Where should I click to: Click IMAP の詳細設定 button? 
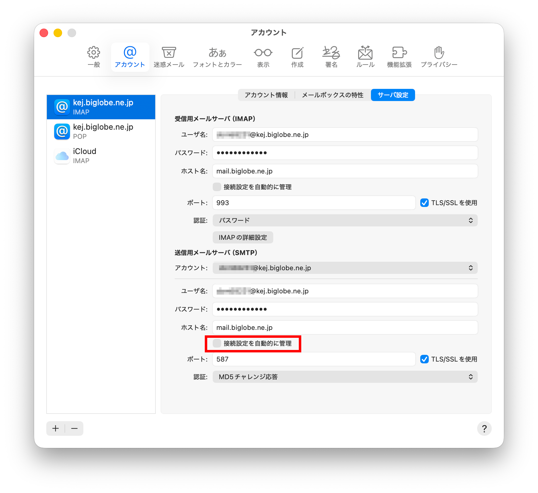tap(243, 237)
